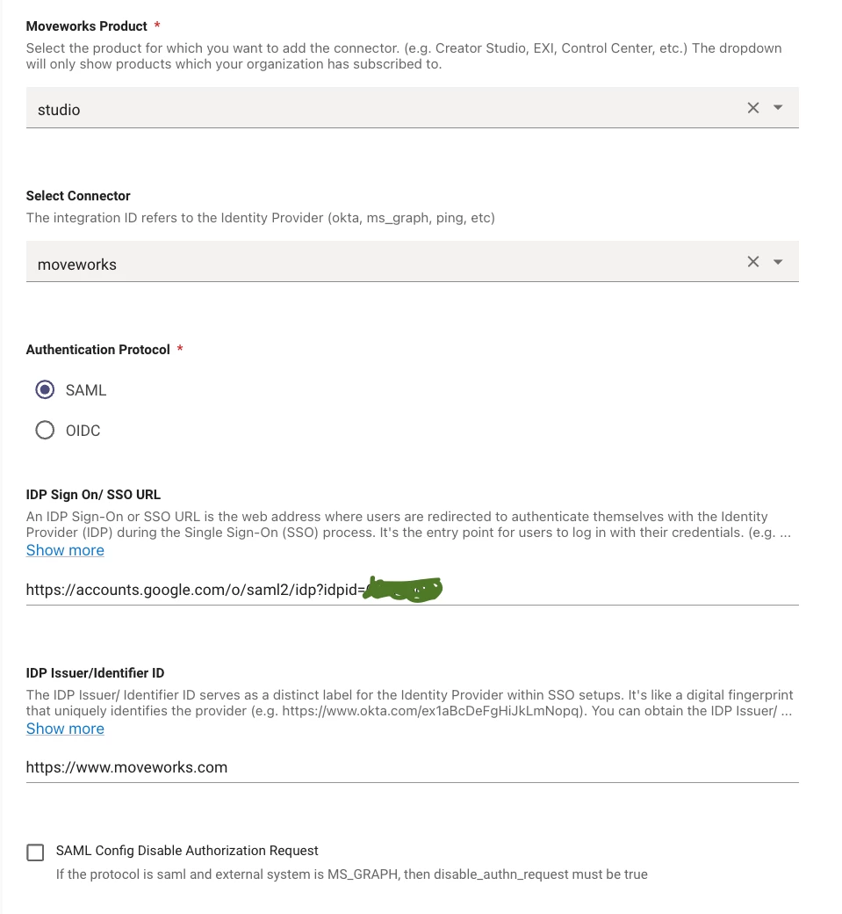
Task: Click the OIDC option label text
Action: point(83,431)
